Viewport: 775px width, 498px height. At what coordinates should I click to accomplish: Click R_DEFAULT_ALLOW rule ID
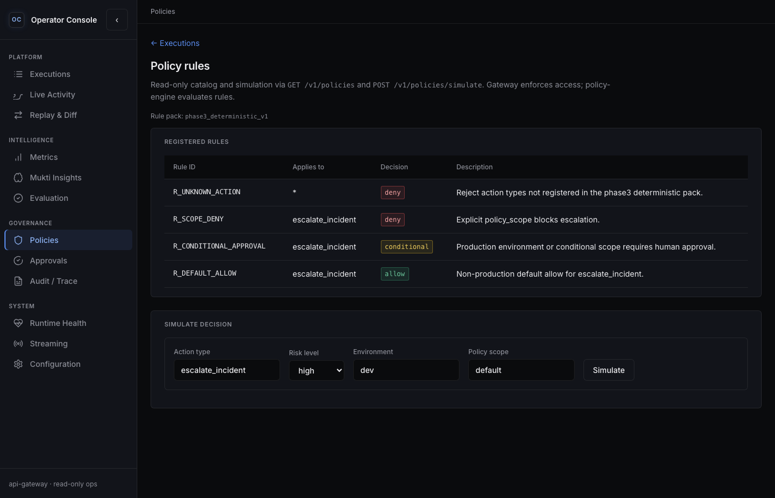click(x=205, y=273)
